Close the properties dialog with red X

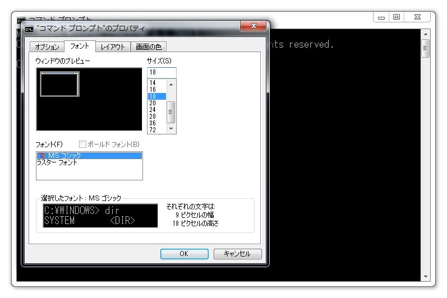pos(253,26)
